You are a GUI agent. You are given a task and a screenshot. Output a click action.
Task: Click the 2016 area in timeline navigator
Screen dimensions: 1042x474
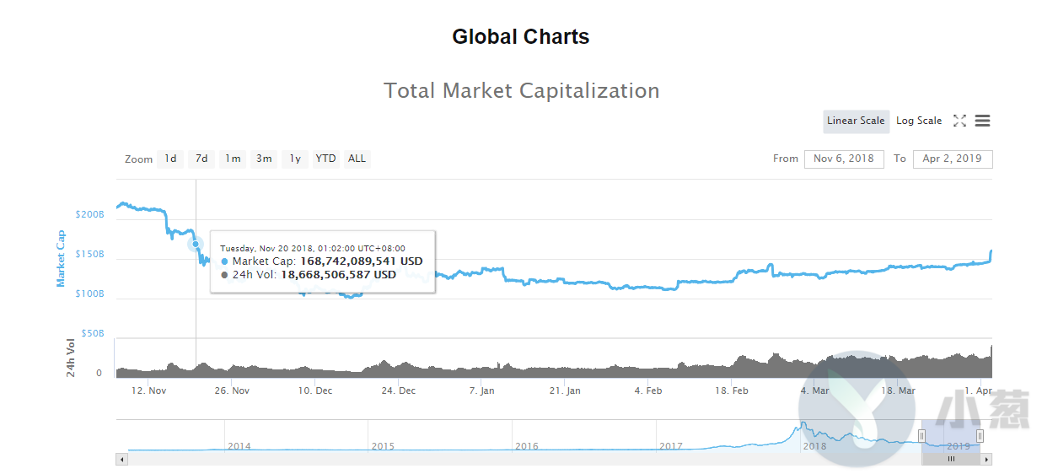tap(527, 445)
